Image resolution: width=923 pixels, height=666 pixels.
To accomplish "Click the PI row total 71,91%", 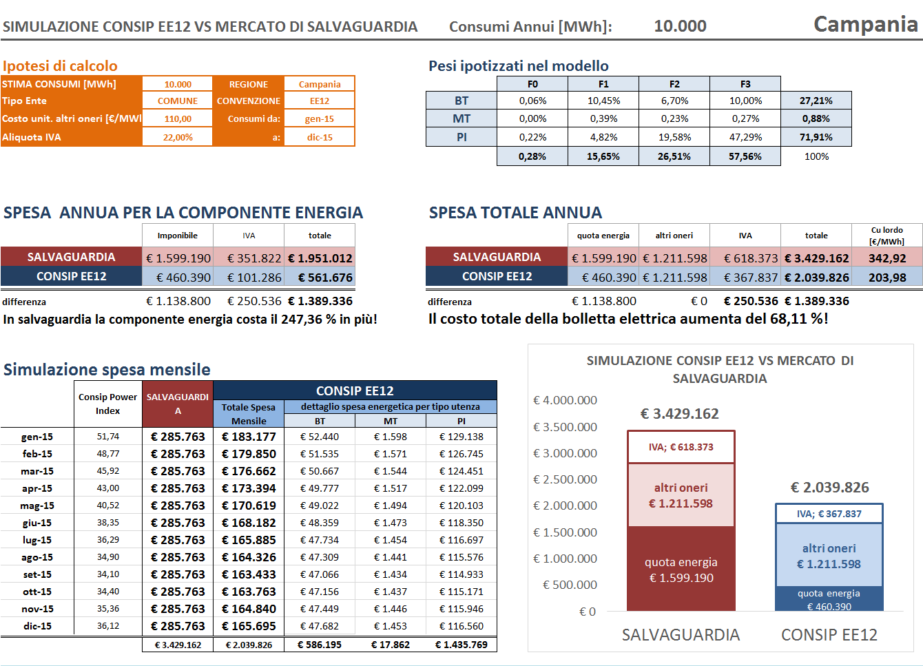I will coord(816,137).
